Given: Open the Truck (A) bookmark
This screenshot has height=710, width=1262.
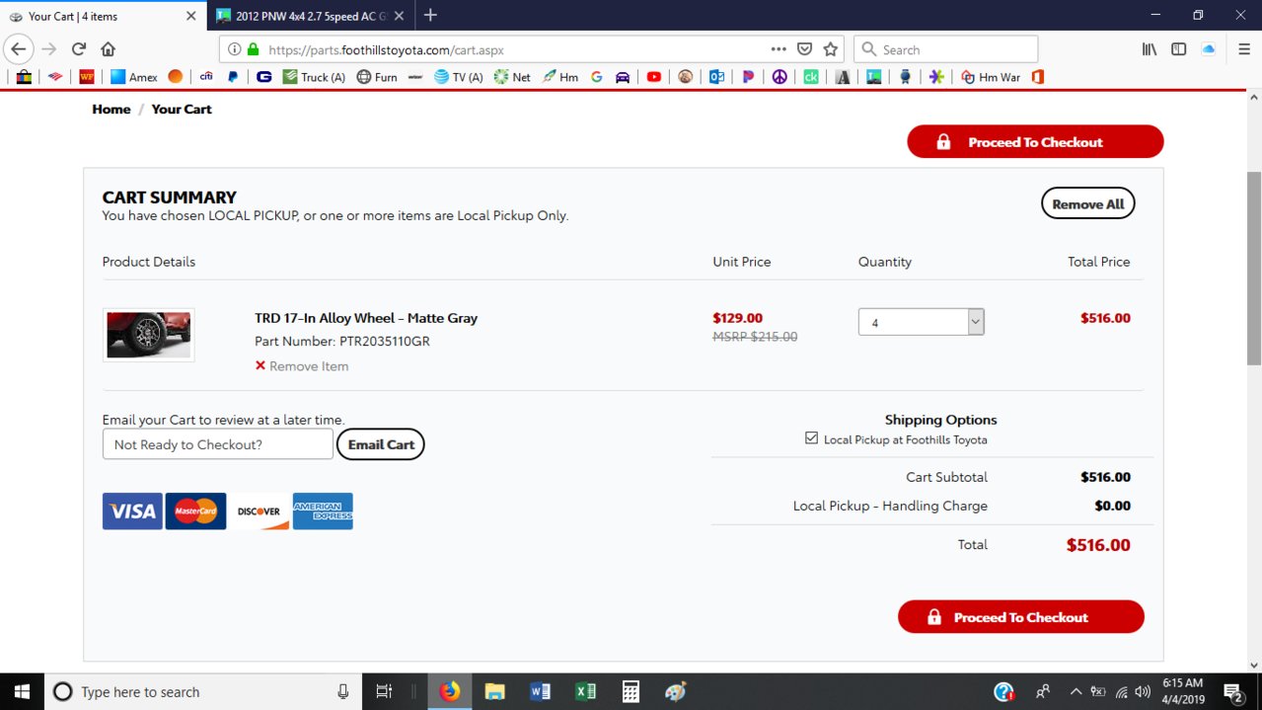Looking at the screenshot, I should (x=314, y=77).
